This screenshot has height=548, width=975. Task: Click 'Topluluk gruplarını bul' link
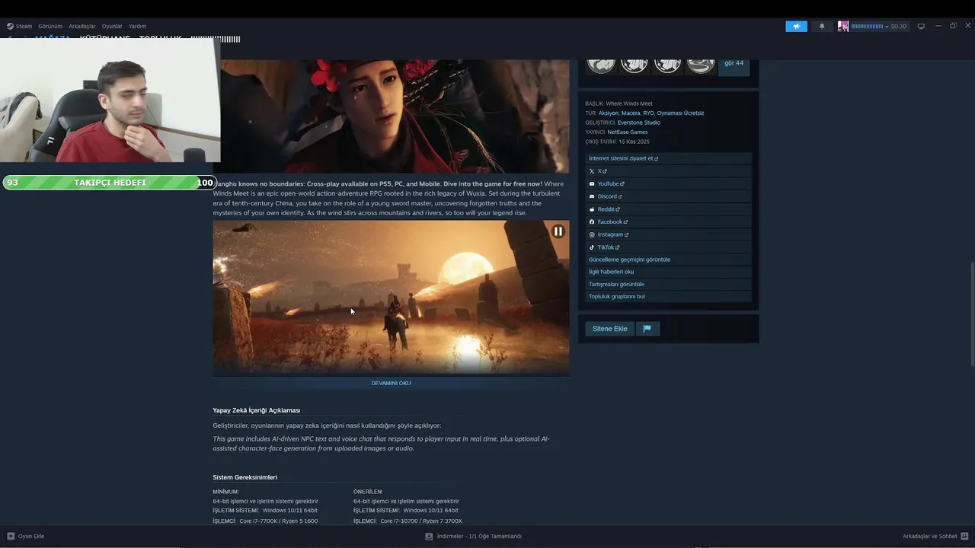point(617,296)
